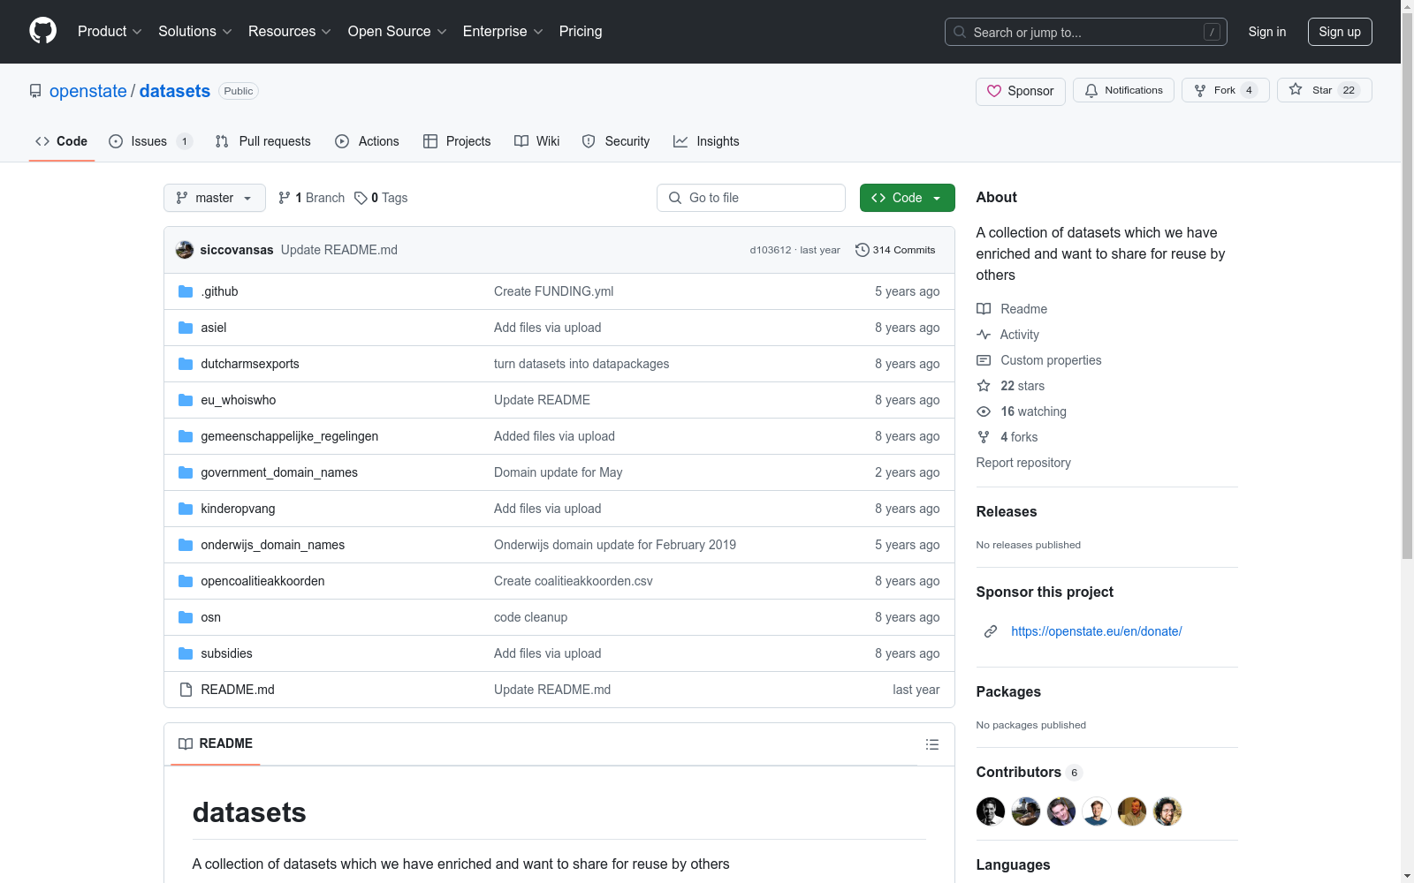Expand the Open Source menu
Screen dimensions: 1414x883
[398, 32]
